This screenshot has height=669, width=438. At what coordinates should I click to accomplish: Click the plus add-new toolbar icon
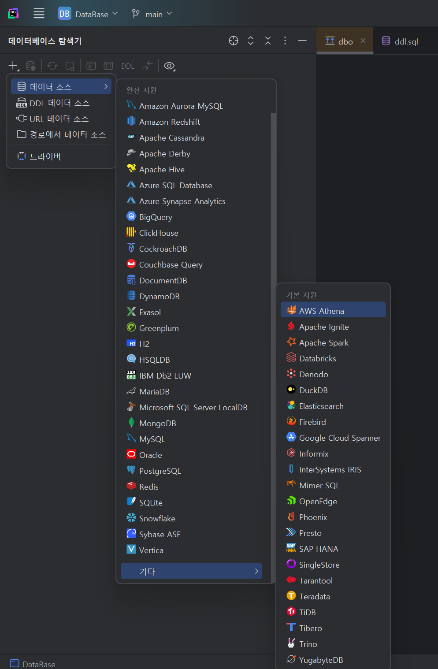tap(13, 66)
